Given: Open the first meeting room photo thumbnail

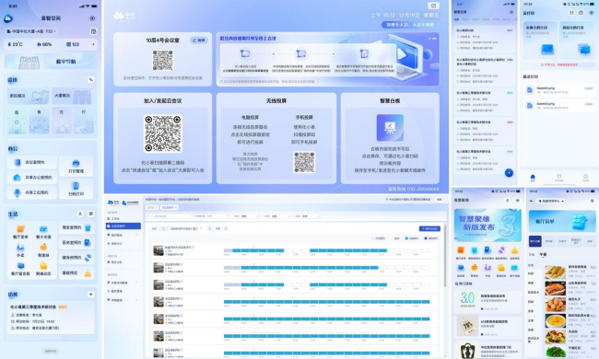Looking at the screenshot, I should (x=159, y=250).
